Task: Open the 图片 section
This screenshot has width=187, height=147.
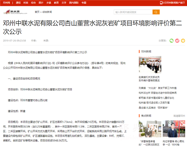Action: 41,3
